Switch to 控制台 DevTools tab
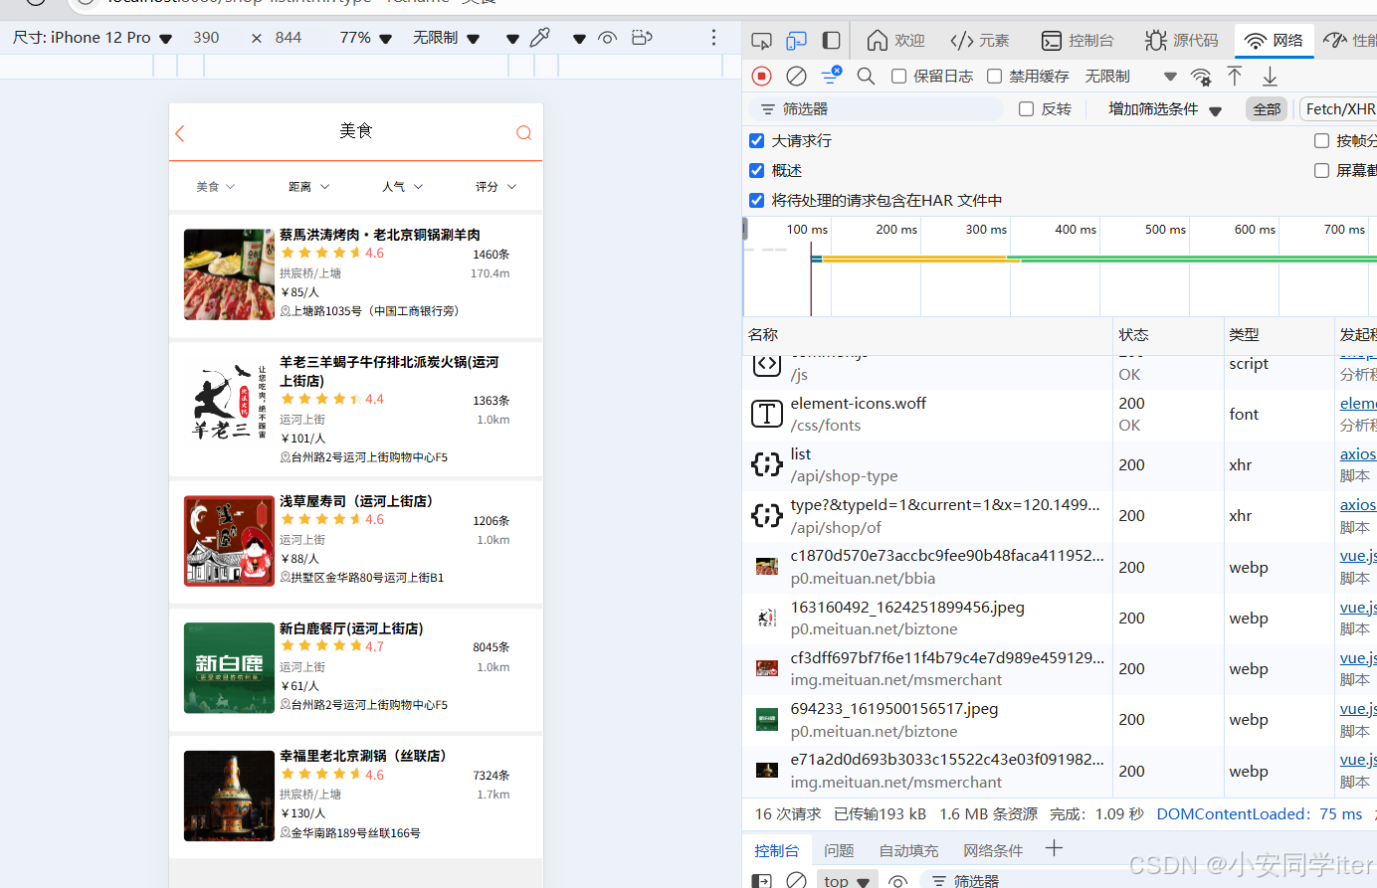Screen dimensions: 1377x888 pyautogui.click(x=1078, y=41)
